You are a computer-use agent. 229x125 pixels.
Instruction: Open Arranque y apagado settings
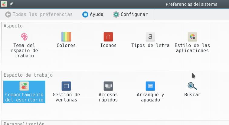(150, 92)
